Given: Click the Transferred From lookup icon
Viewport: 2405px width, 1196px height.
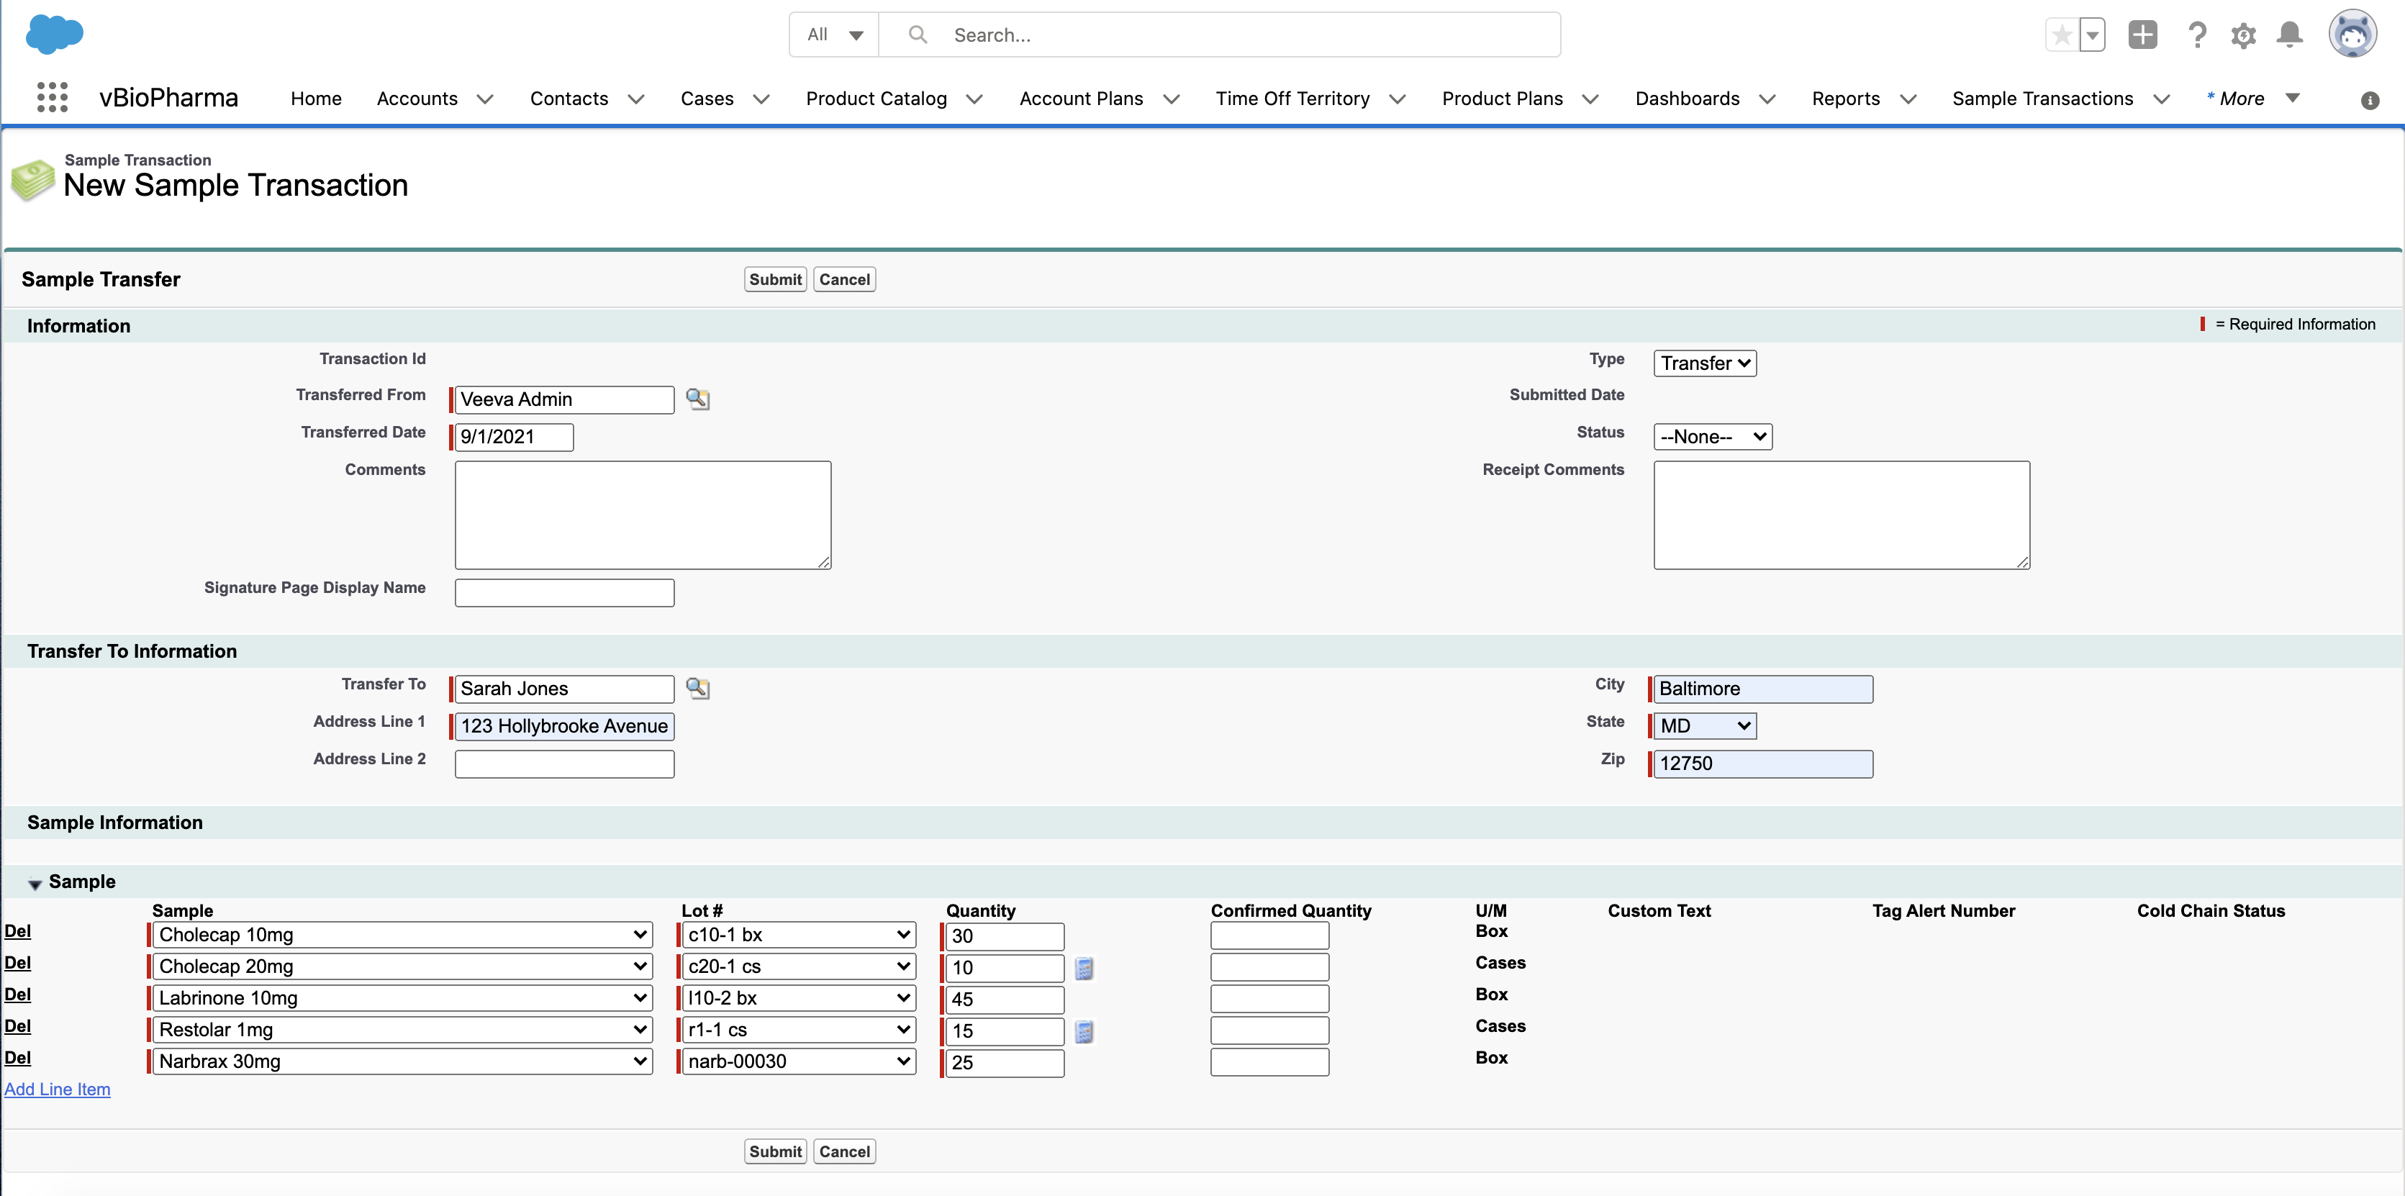Looking at the screenshot, I should pyautogui.click(x=697, y=399).
